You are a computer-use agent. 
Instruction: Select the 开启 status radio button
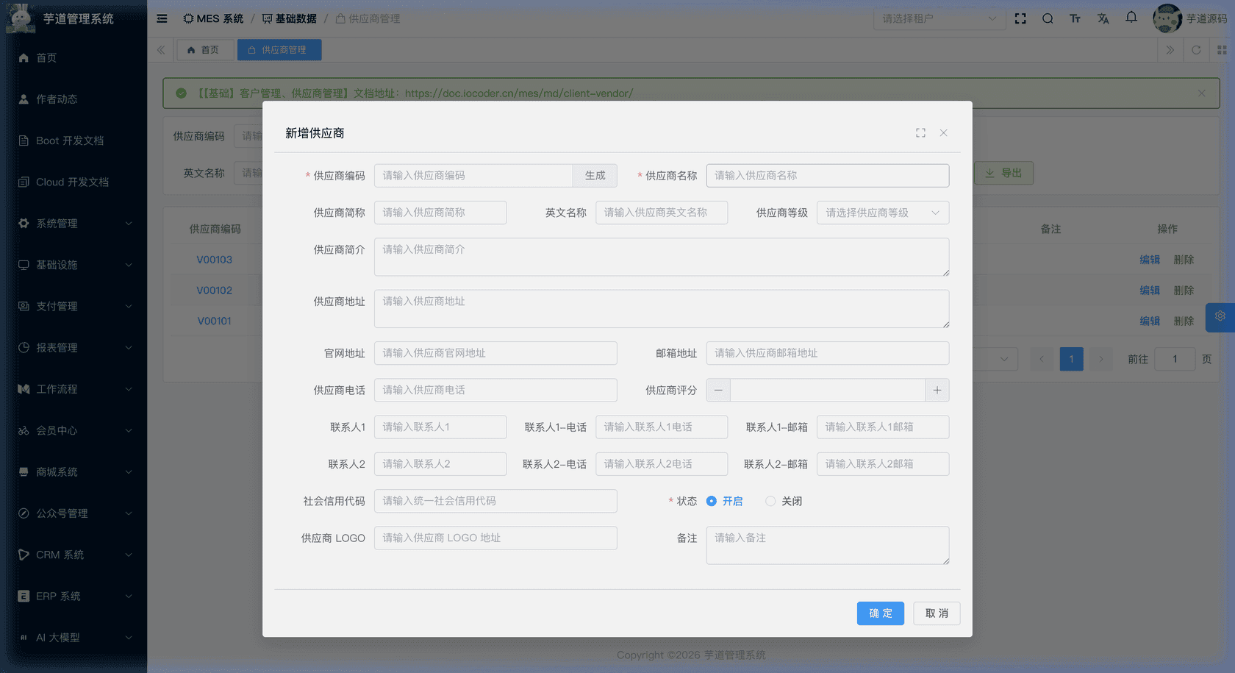[x=711, y=501]
